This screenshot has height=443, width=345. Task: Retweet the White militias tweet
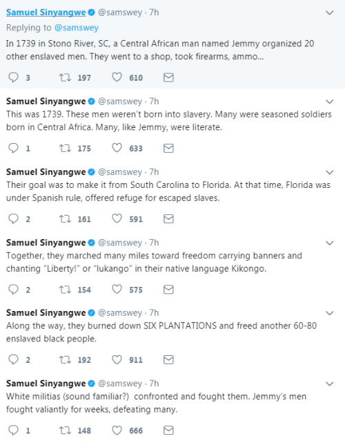pos(65,431)
